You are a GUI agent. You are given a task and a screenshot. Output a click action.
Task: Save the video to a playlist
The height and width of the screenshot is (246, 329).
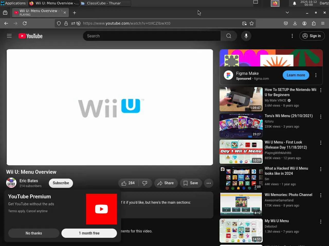coord(191,183)
